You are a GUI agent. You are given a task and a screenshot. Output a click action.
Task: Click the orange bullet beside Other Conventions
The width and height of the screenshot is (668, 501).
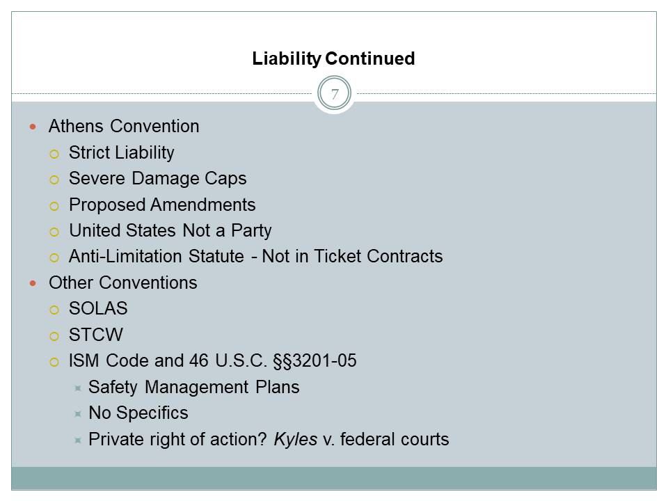[33, 283]
